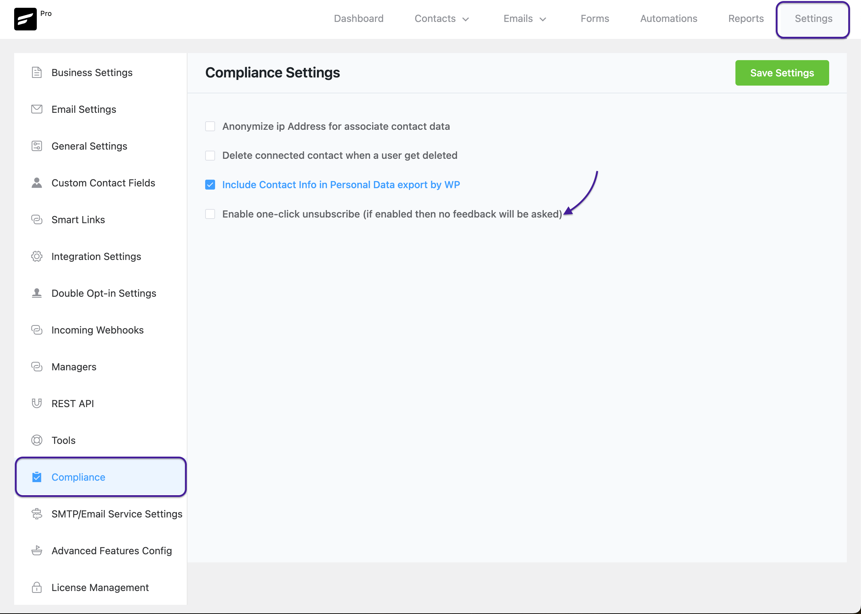861x614 pixels.
Task: Toggle Delete connected contact when user deleted
Action: coord(210,155)
